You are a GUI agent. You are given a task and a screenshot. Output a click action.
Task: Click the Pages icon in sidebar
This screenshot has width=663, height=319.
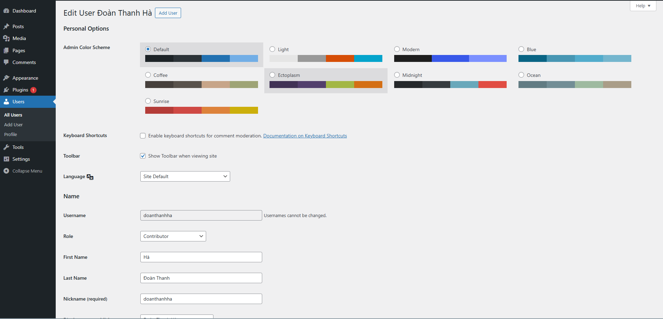click(6, 50)
